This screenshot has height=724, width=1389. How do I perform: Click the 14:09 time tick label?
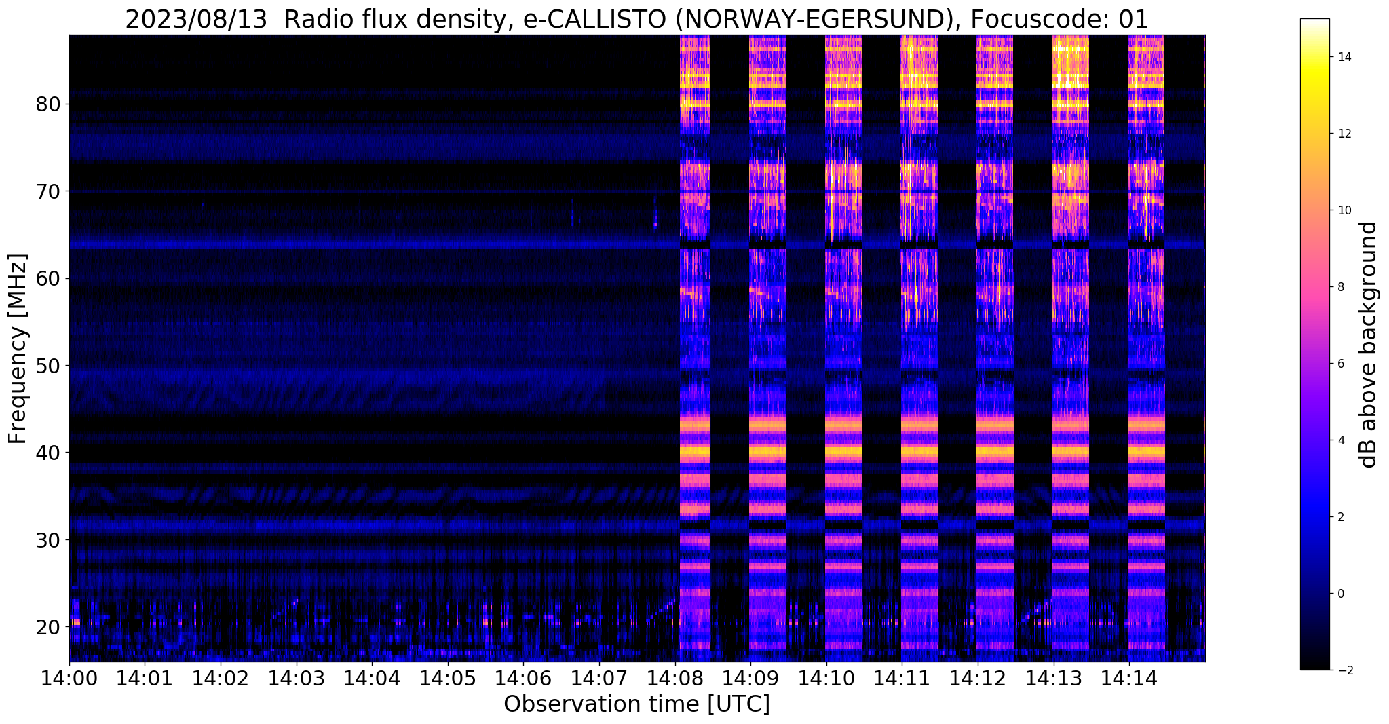(x=750, y=678)
